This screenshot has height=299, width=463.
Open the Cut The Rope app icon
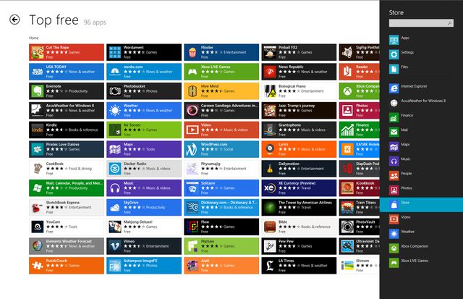coord(37,52)
